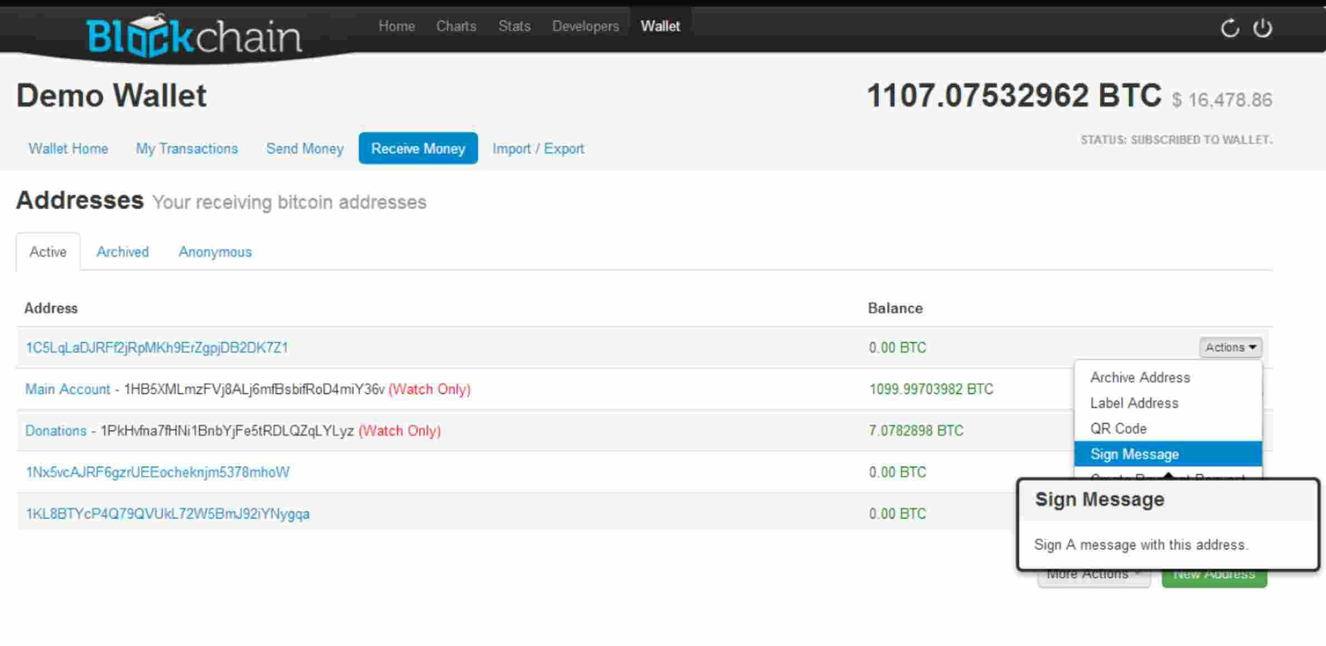Open the Main Account address label
Viewport: 1326px width, 646px height.
click(68, 389)
